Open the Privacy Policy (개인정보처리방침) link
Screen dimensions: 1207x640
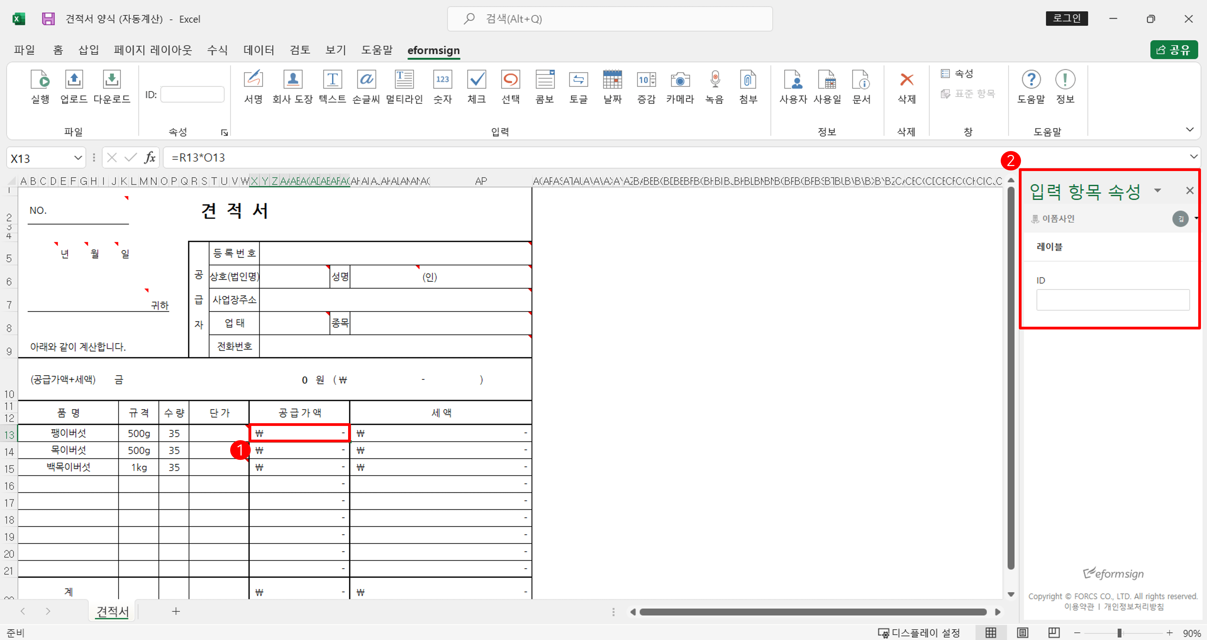click(1133, 607)
